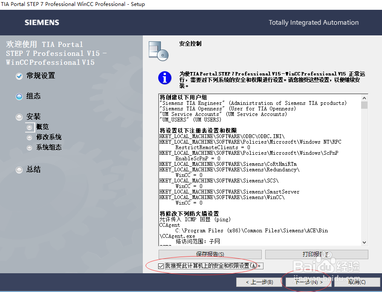Select the 系统组态 sub-step bullet
Image resolution: width=382 pixels, height=292 pixels.
[x=29, y=148]
